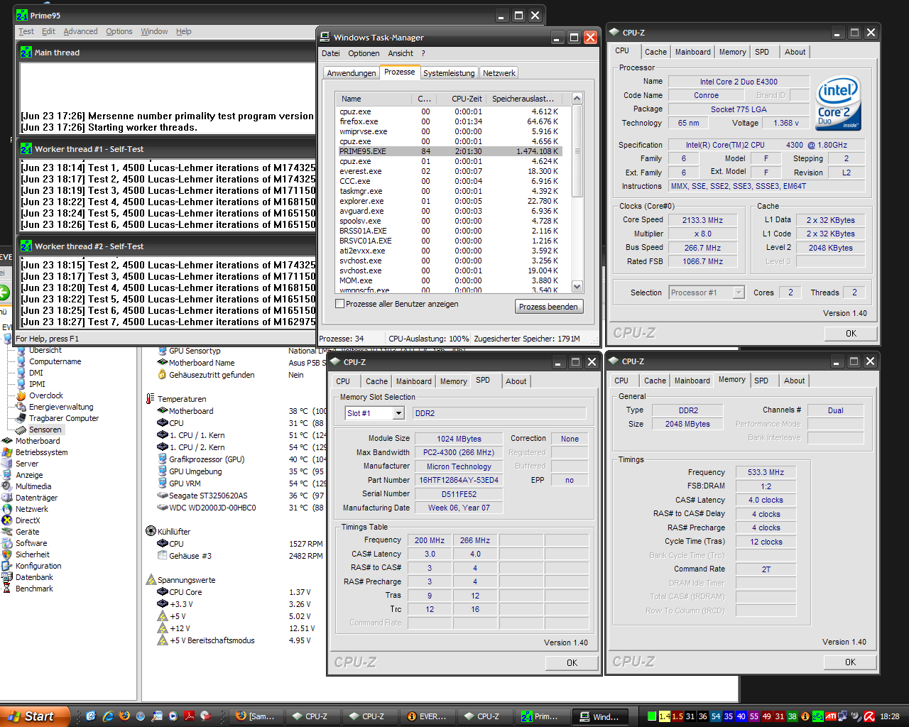Open About tab in CPU-Z Memory Slot window
Screen dimensions: 909x727
pyautogui.click(x=516, y=381)
